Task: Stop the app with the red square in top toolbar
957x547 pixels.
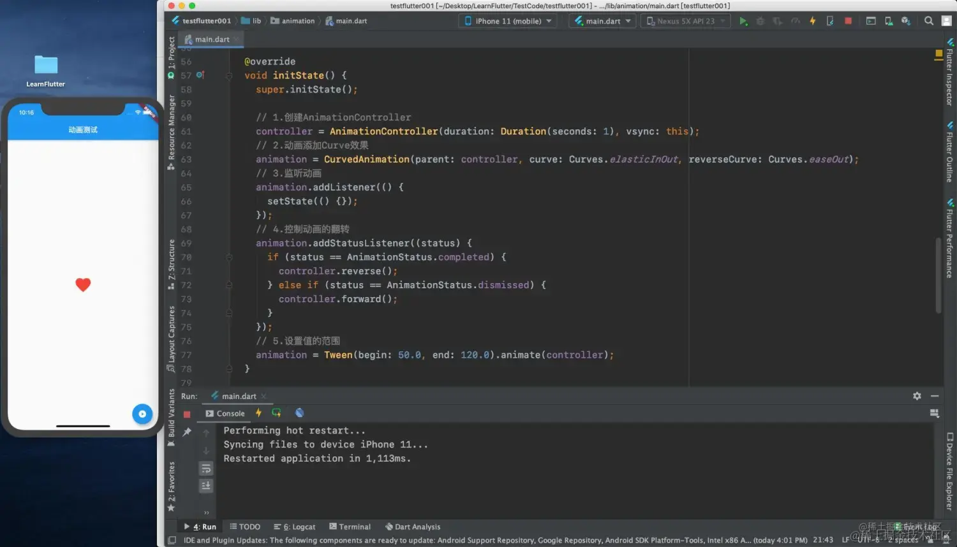Action: click(848, 21)
